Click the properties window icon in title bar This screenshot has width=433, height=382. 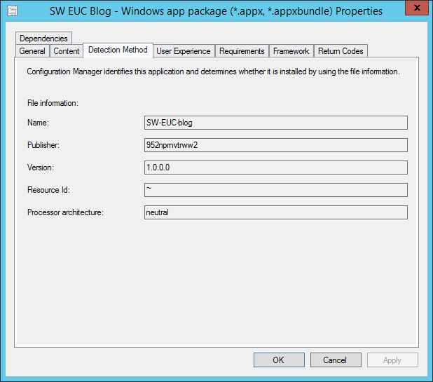point(12,11)
